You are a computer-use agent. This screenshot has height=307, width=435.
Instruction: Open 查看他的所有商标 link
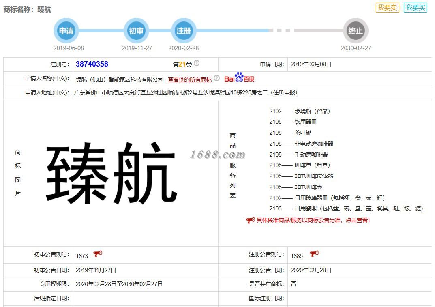click(190, 79)
